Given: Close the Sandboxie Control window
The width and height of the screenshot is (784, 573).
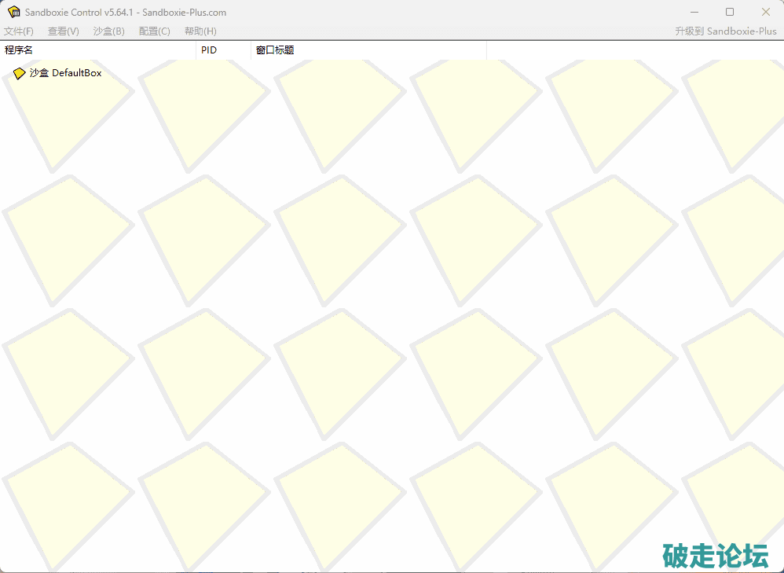Looking at the screenshot, I should [x=765, y=11].
